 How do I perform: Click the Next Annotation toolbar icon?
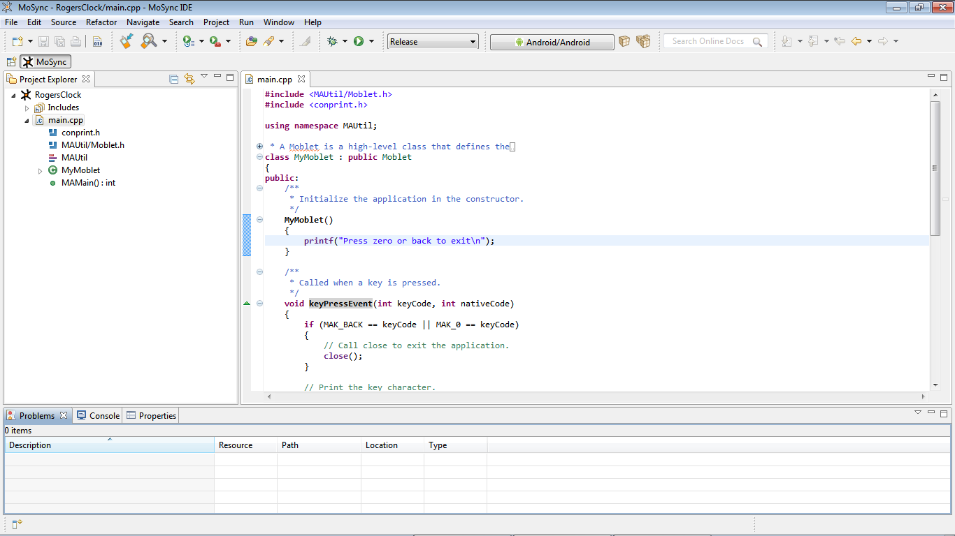tap(787, 41)
